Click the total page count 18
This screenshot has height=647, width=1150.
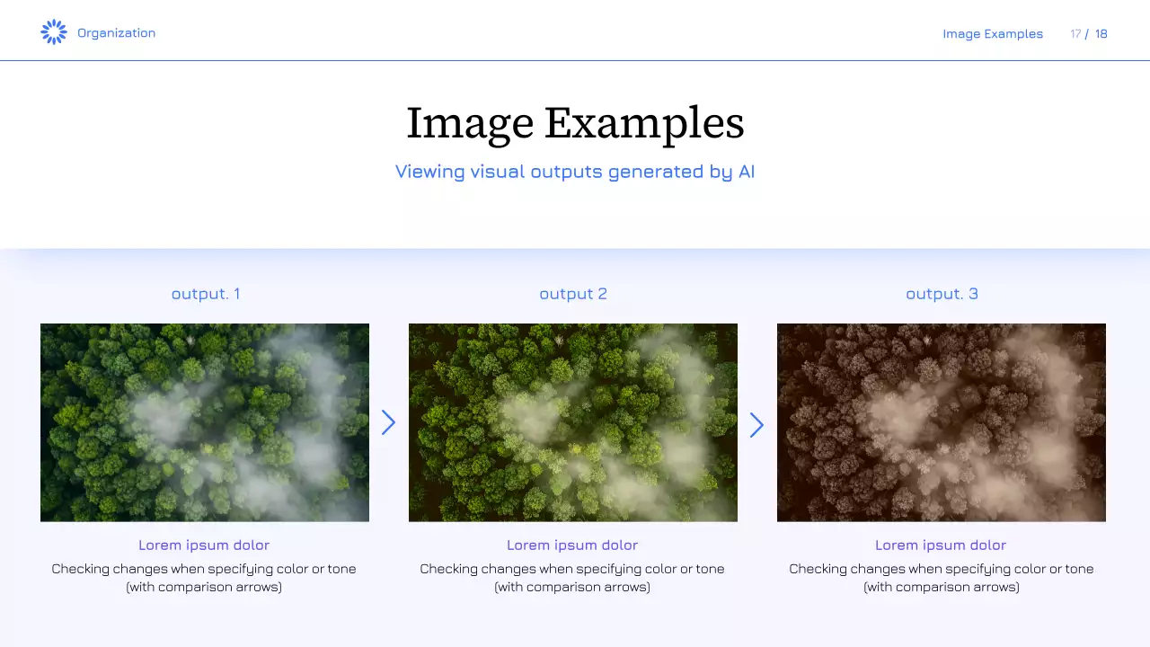(x=1101, y=34)
